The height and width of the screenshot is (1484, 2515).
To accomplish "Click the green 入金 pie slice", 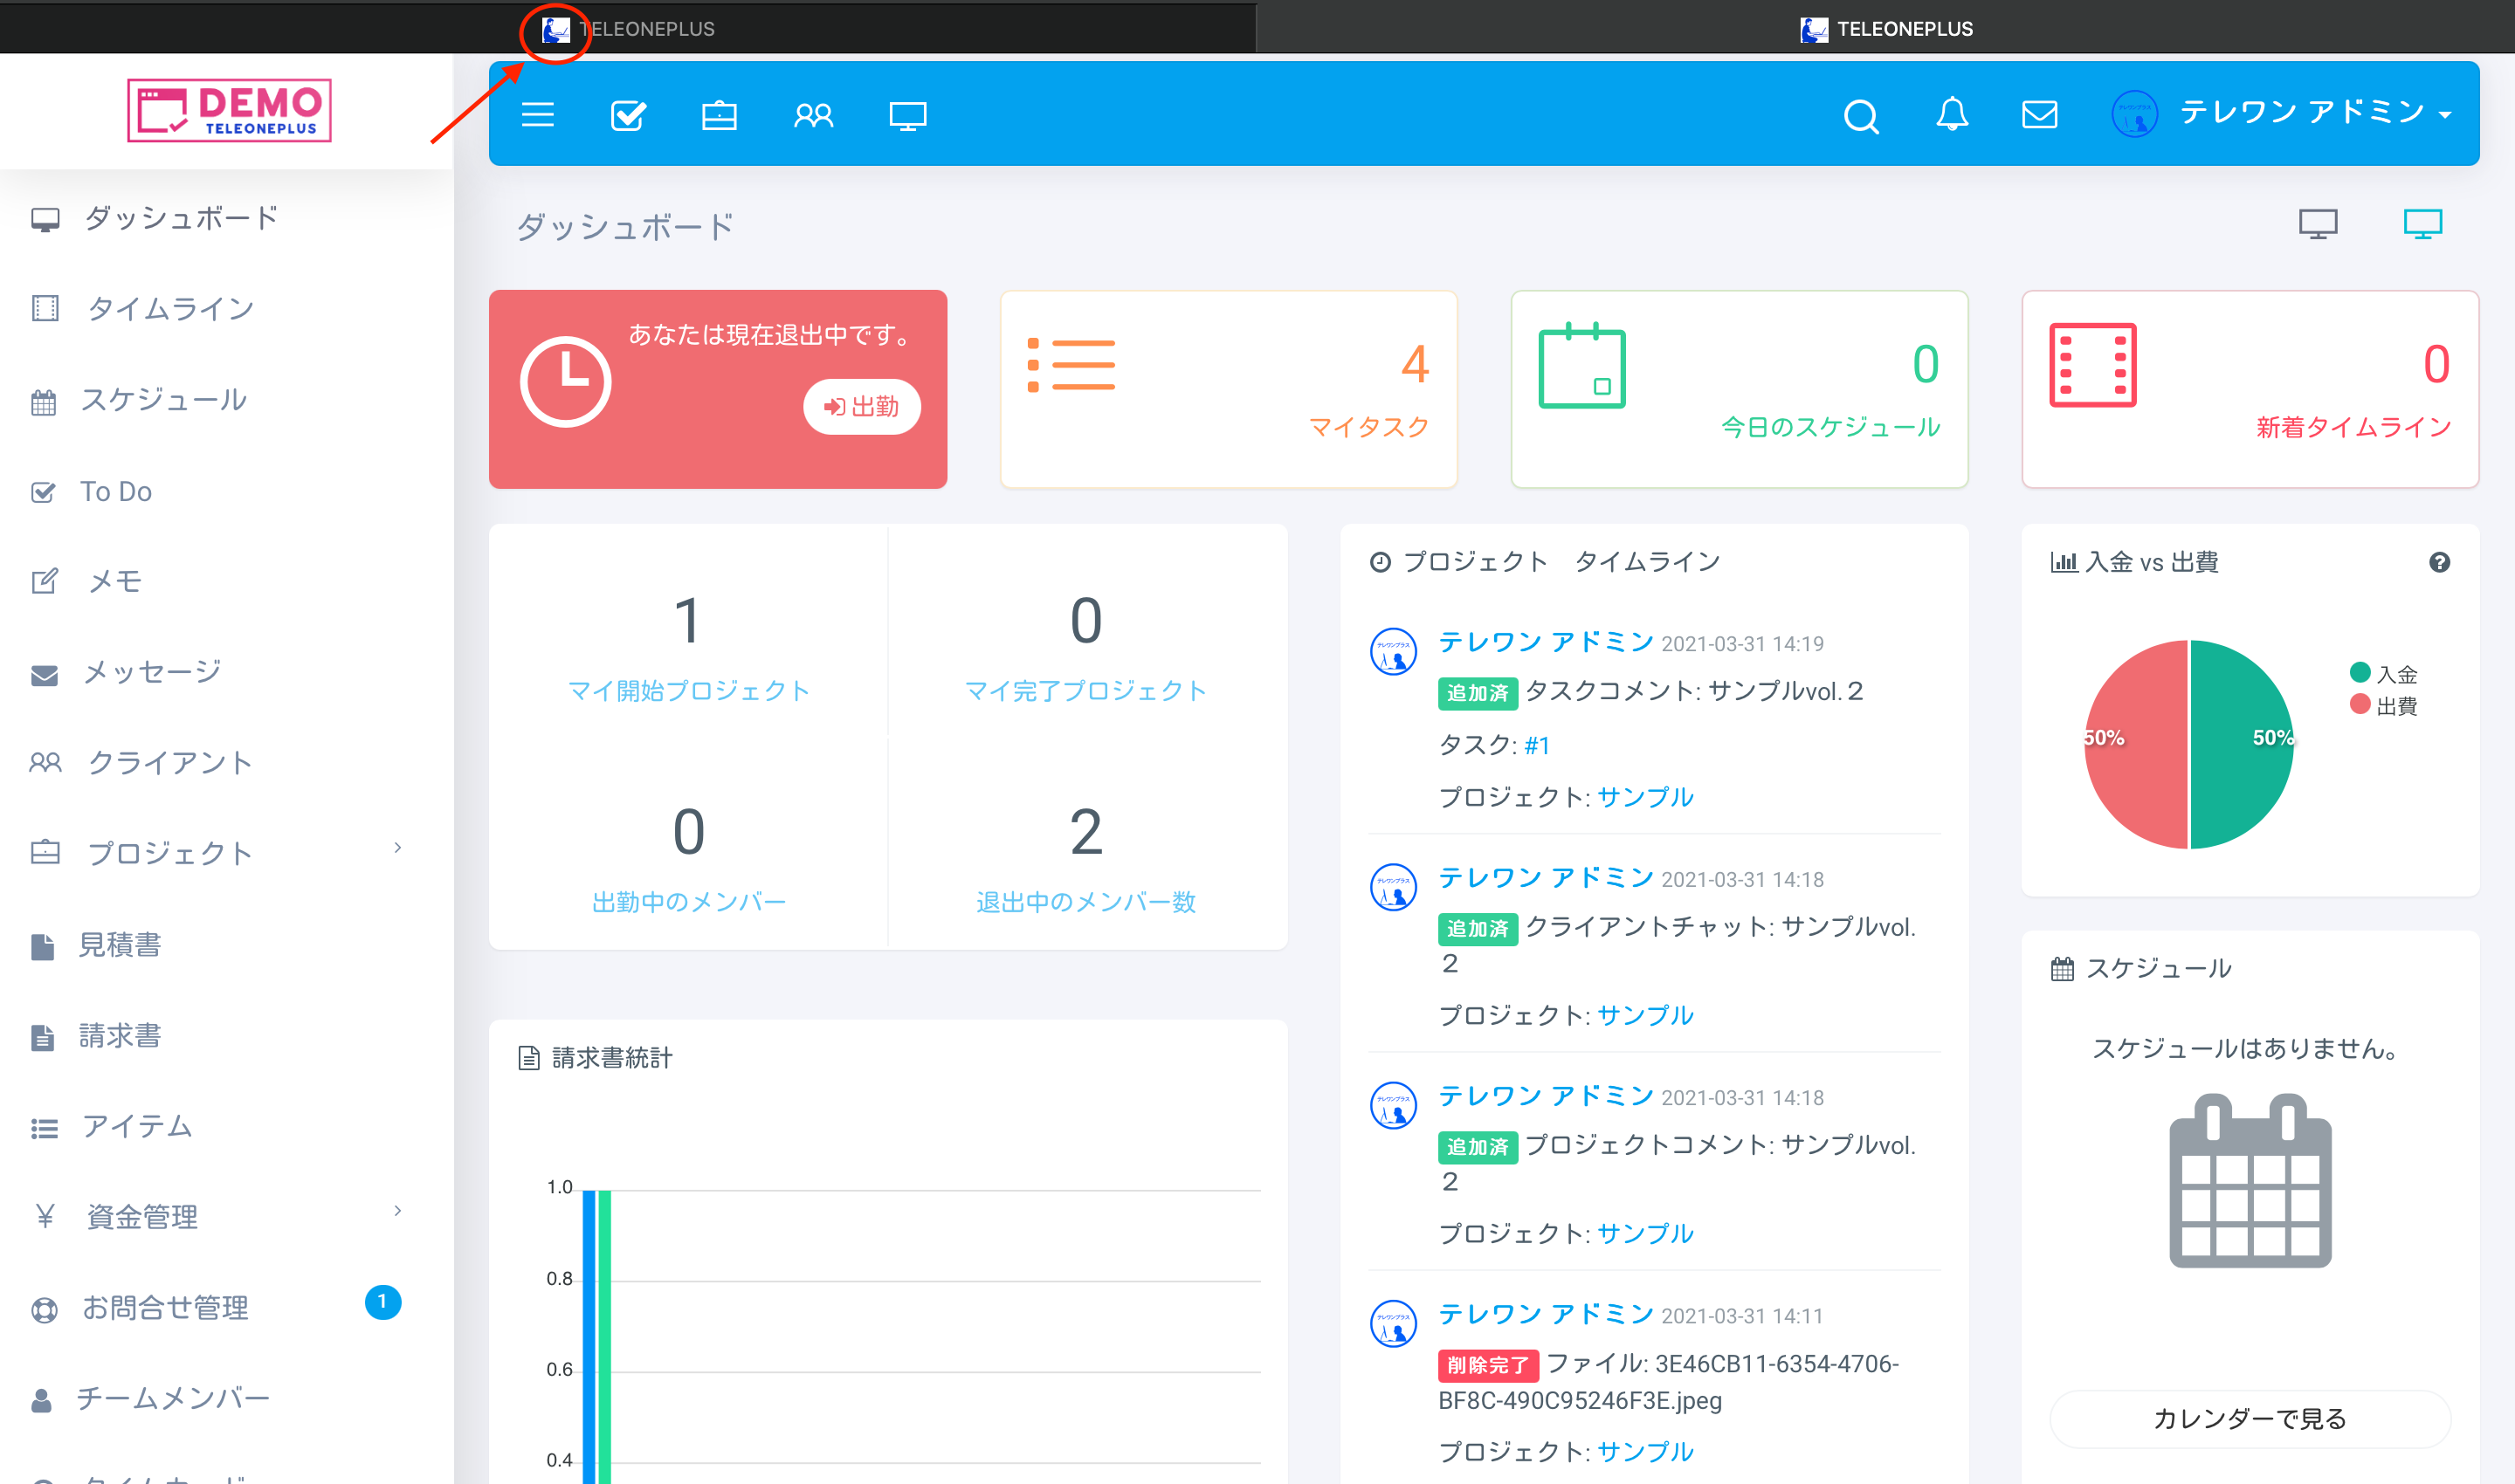I will (x=2242, y=745).
